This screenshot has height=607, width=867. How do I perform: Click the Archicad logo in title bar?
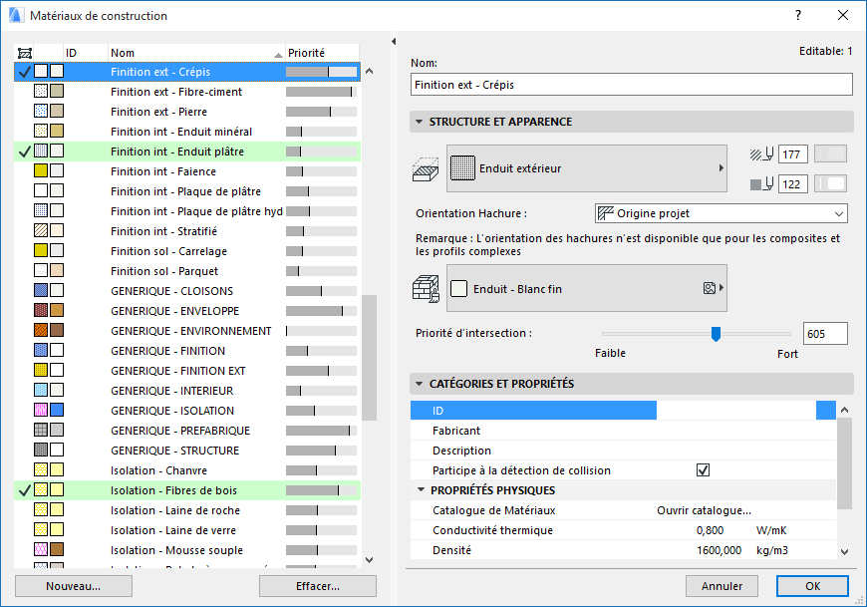16,16
